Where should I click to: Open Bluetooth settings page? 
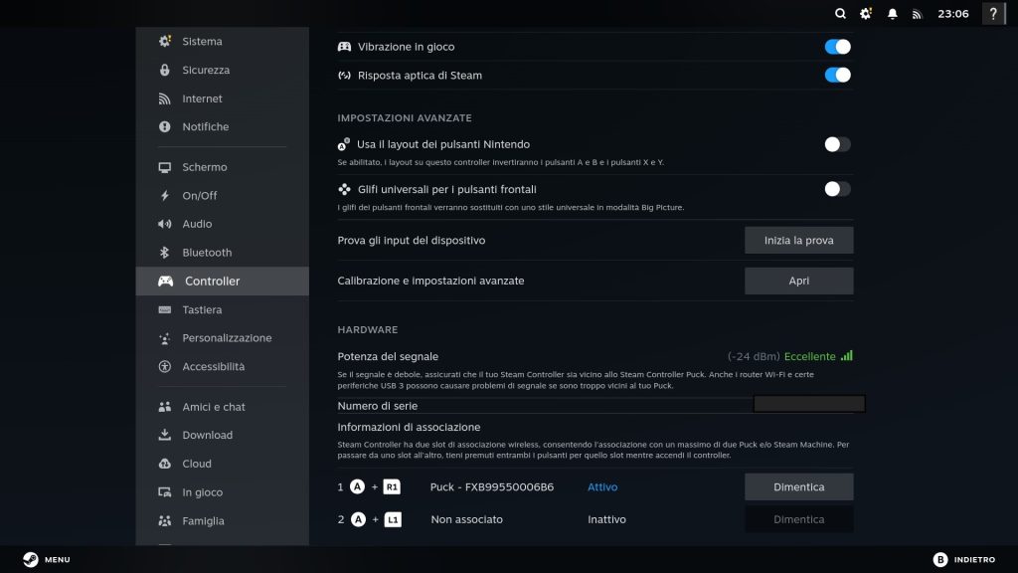(223, 252)
